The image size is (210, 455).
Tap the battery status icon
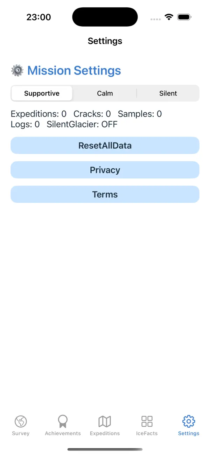184,17
